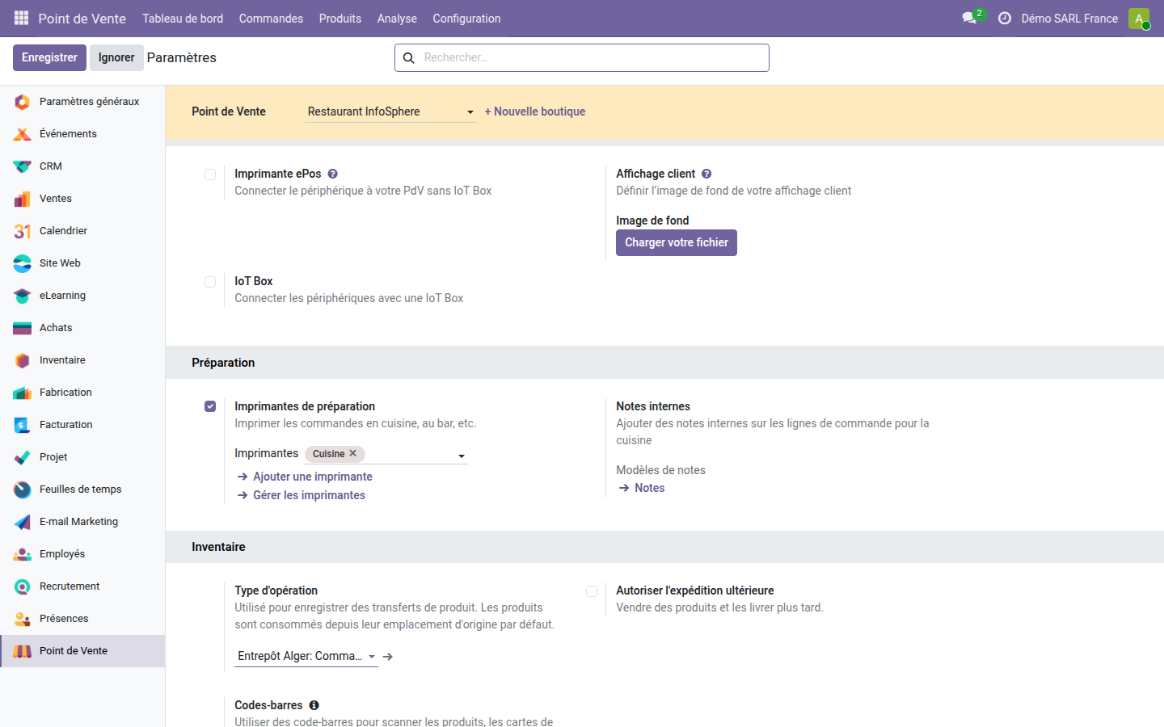This screenshot has width=1164, height=727.
Task: Open the Restaurant InfoSphere shop dropdown
Action: [x=391, y=111]
